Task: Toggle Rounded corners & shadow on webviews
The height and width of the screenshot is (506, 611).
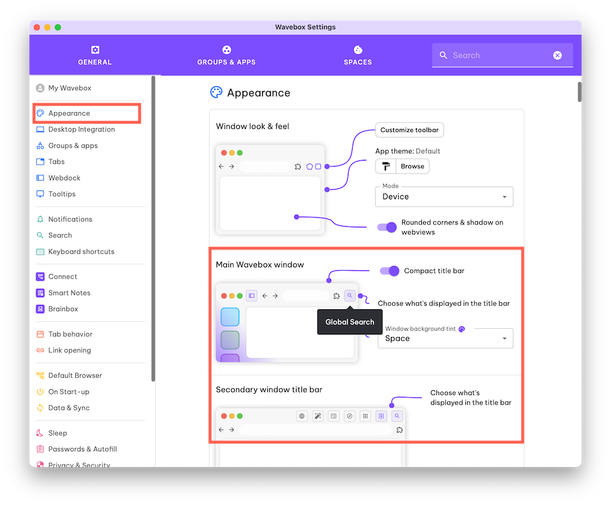Action: (x=387, y=227)
